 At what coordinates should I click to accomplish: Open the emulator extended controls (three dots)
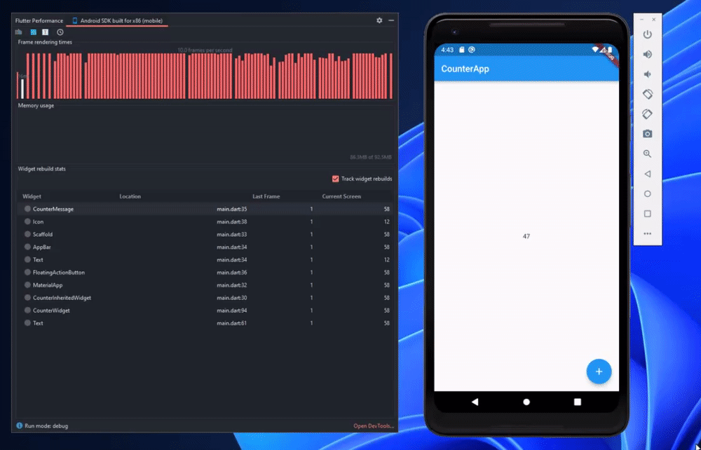coord(647,233)
